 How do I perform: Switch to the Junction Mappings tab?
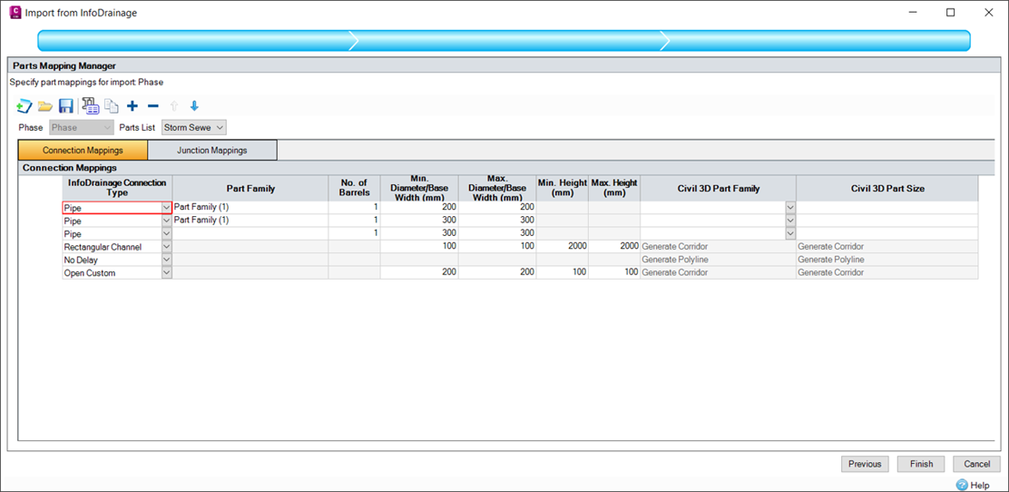(212, 150)
